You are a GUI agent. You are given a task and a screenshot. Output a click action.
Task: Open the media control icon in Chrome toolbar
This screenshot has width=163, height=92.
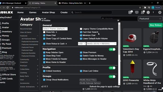point(149,7)
